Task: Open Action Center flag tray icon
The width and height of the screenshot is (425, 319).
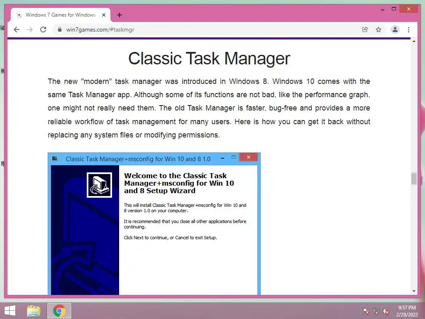Action: click(366, 311)
